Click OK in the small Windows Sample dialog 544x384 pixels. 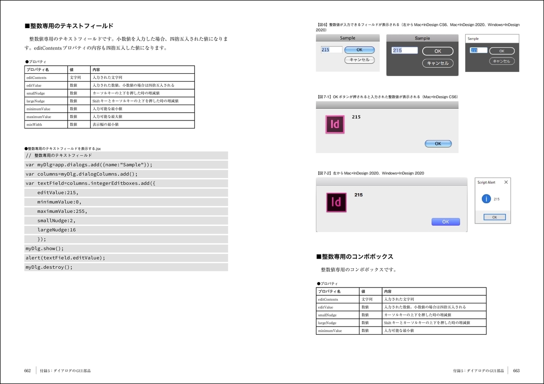(501, 51)
